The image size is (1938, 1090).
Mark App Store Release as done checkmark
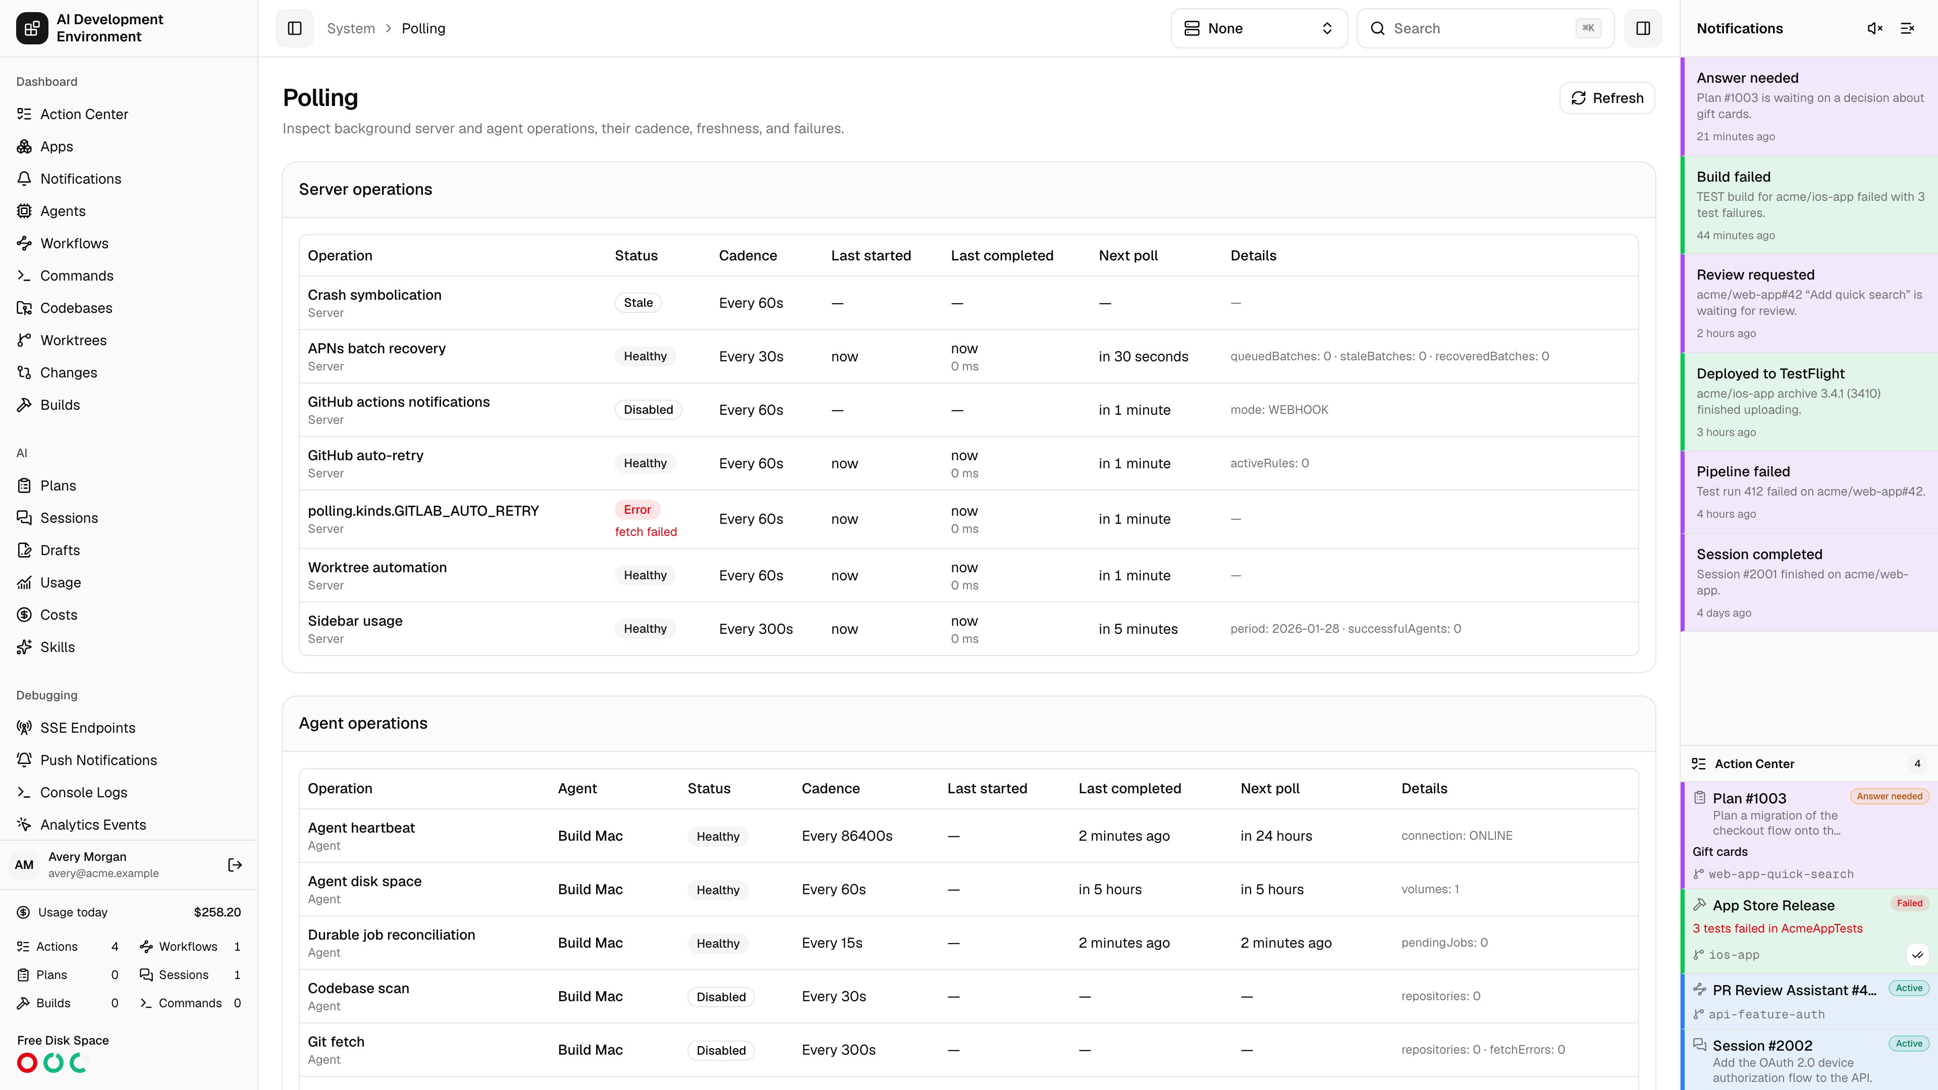(x=1918, y=955)
